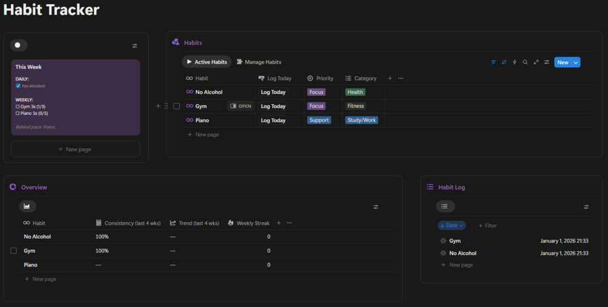Image resolution: width=608 pixels, height=307 pixels.
Task: Tick the Gym row checkbox in Overview
Action: (13, 251)
